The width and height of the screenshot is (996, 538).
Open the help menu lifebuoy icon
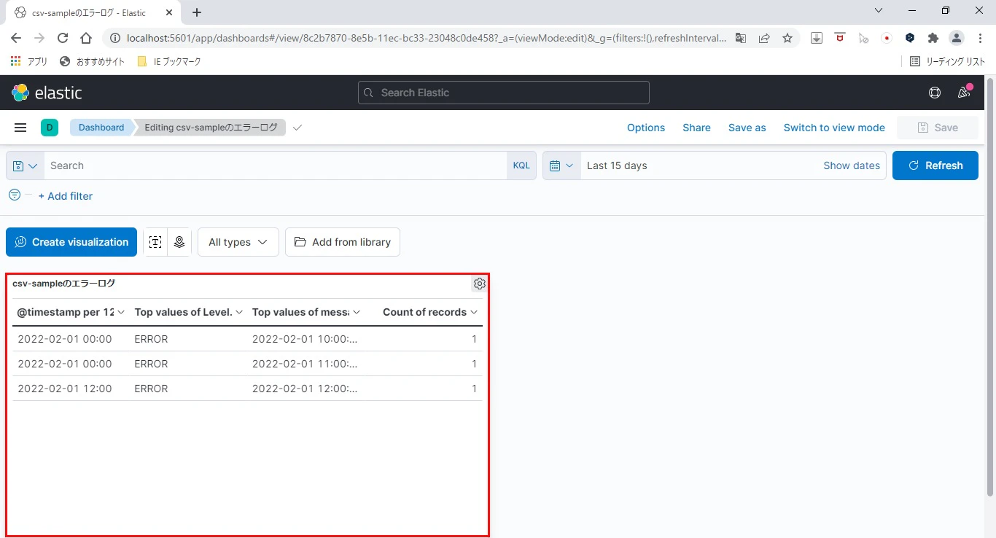935,93
